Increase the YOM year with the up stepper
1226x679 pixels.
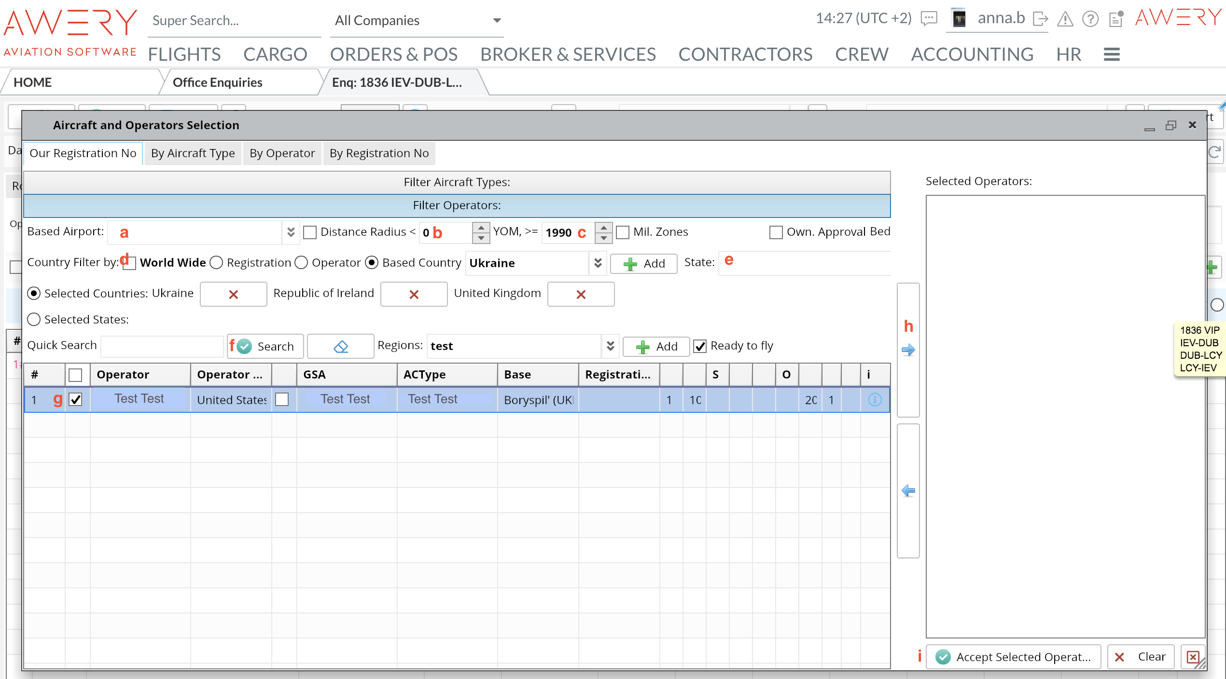(603, 227)
